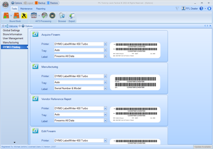Click the DYMO icon in Edit Firearm section

[x=35, y=131]
